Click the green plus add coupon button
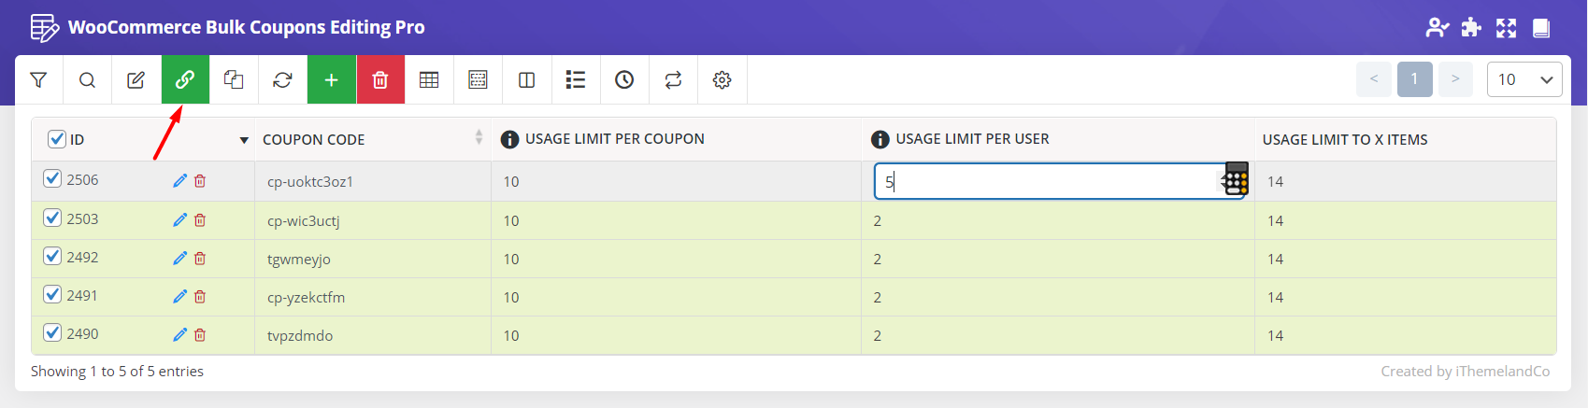1588x408 pixels. 331,80
